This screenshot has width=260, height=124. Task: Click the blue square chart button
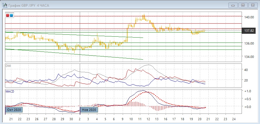tap(11, 15)
